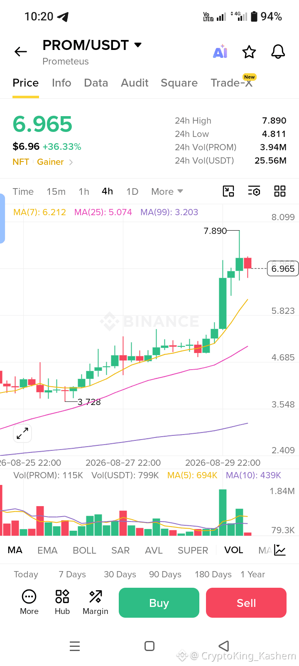Open the Gainer tag chevron

(71, 162)
